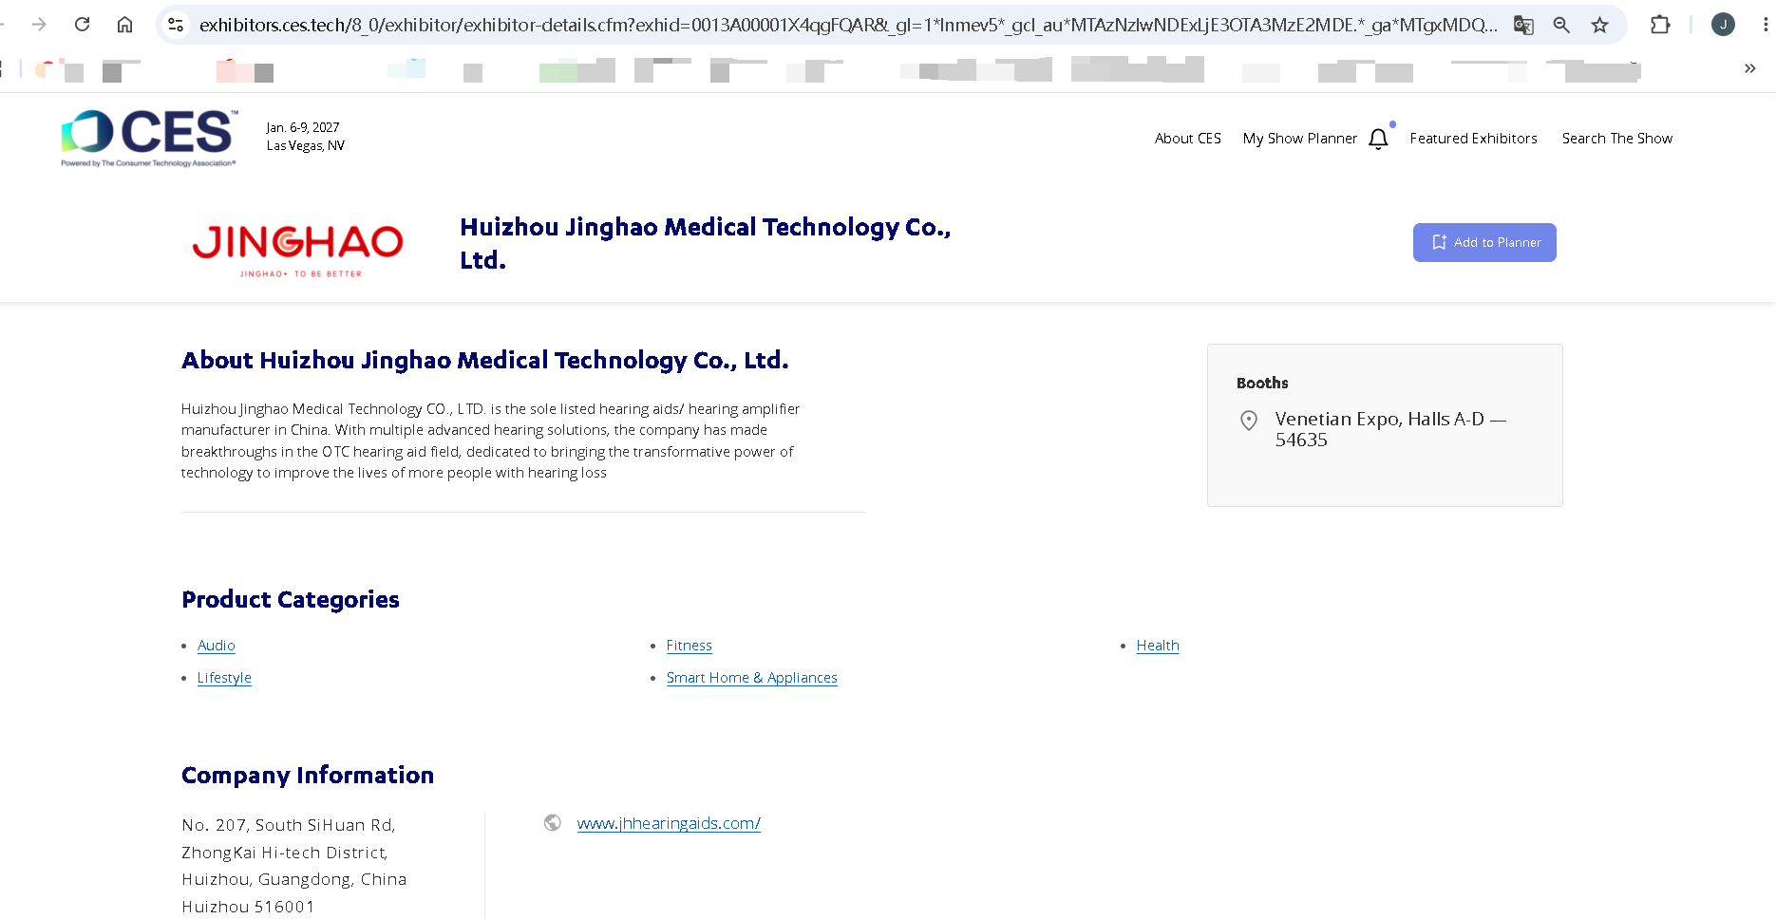Open Smart Home & Appliances link

tap(752, 678)
